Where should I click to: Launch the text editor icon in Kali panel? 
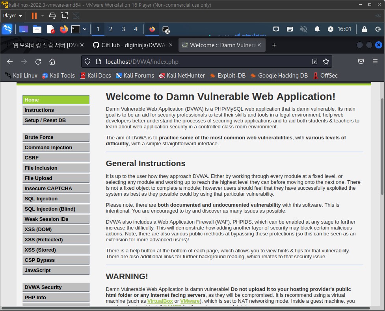pyautogui.click(x=50, y=29)
